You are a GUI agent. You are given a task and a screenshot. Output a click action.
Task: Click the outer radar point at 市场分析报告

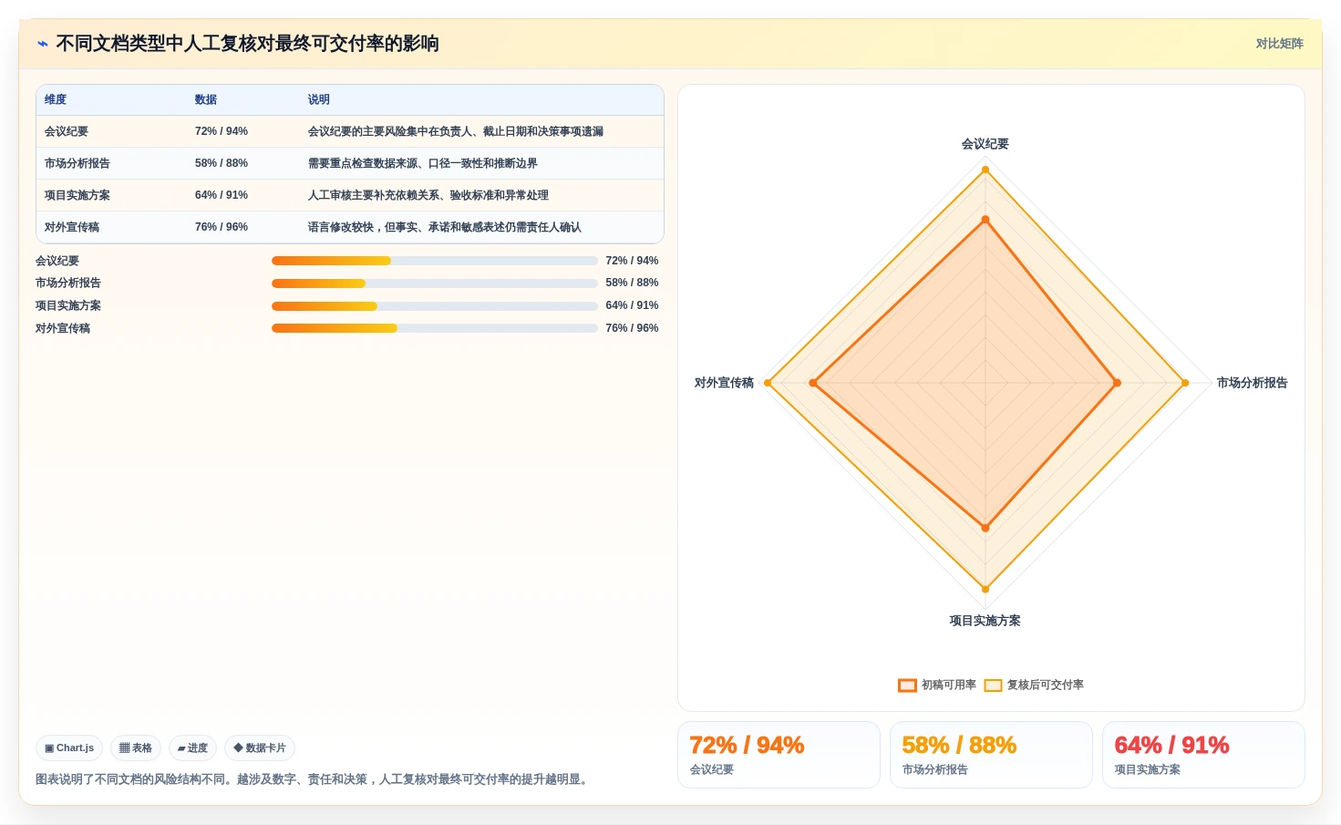1185,383
